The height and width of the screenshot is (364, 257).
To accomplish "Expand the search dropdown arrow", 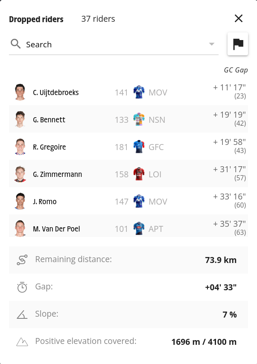I will tap(211, 44).
